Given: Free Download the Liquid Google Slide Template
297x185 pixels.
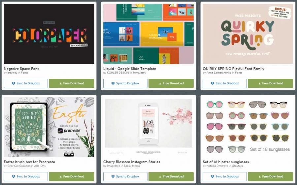Looking at the screenshot, I should (171, 83).
